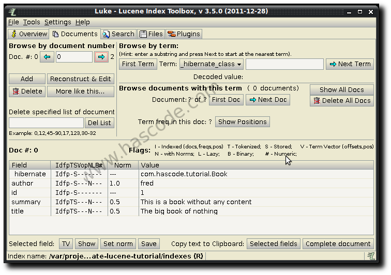Click the term text input field

[x=284, y=64]
